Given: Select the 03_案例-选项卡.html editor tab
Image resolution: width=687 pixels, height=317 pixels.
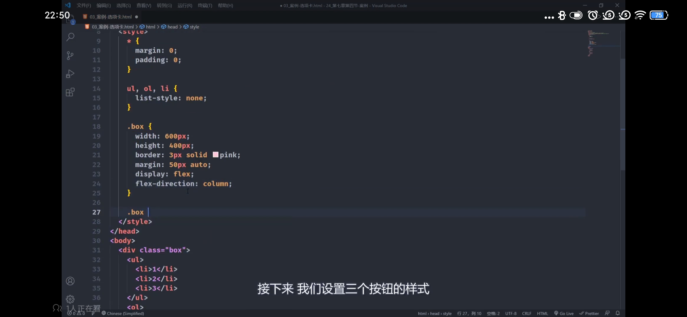Looking at the screenshot, I should 110,17.
